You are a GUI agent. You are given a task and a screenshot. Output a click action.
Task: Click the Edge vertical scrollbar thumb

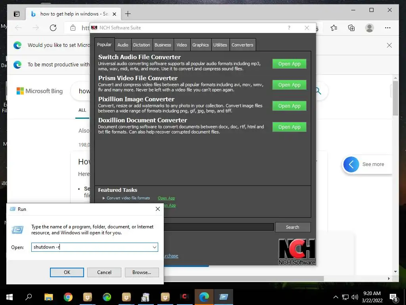click(x=395, y=98)
